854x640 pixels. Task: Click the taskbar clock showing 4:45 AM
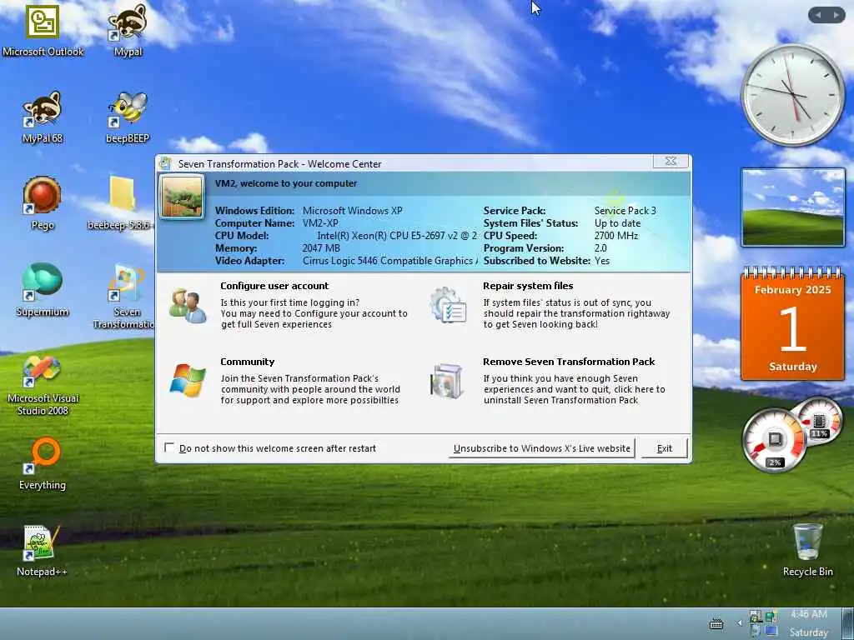tap(809, 614)
